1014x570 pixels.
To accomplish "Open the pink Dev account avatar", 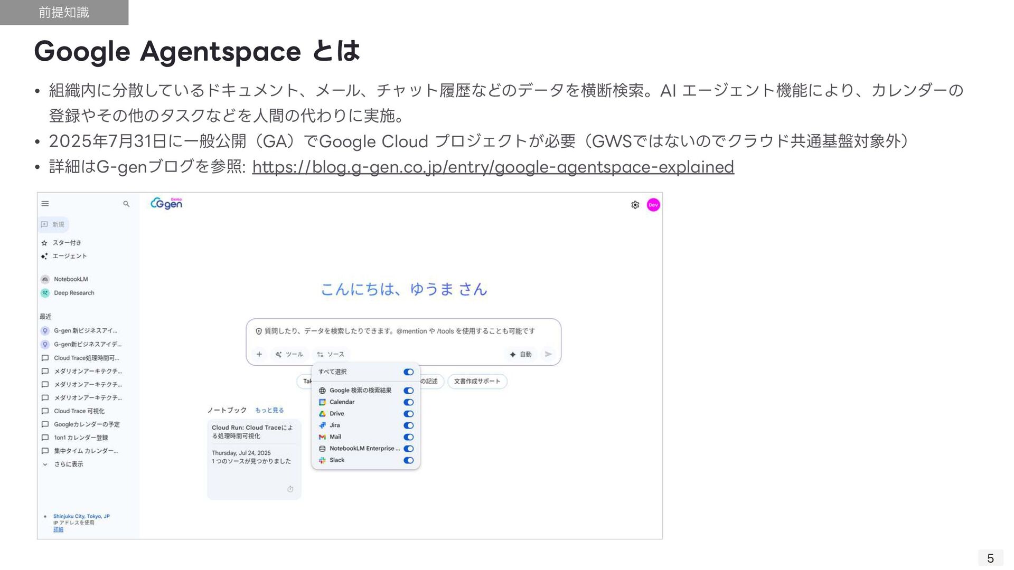I will [x=653, y=205].
